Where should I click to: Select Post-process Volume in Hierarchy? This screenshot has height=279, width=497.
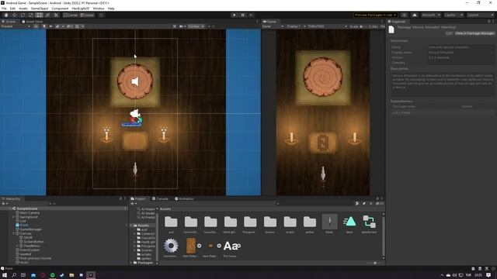coord(35,258)
